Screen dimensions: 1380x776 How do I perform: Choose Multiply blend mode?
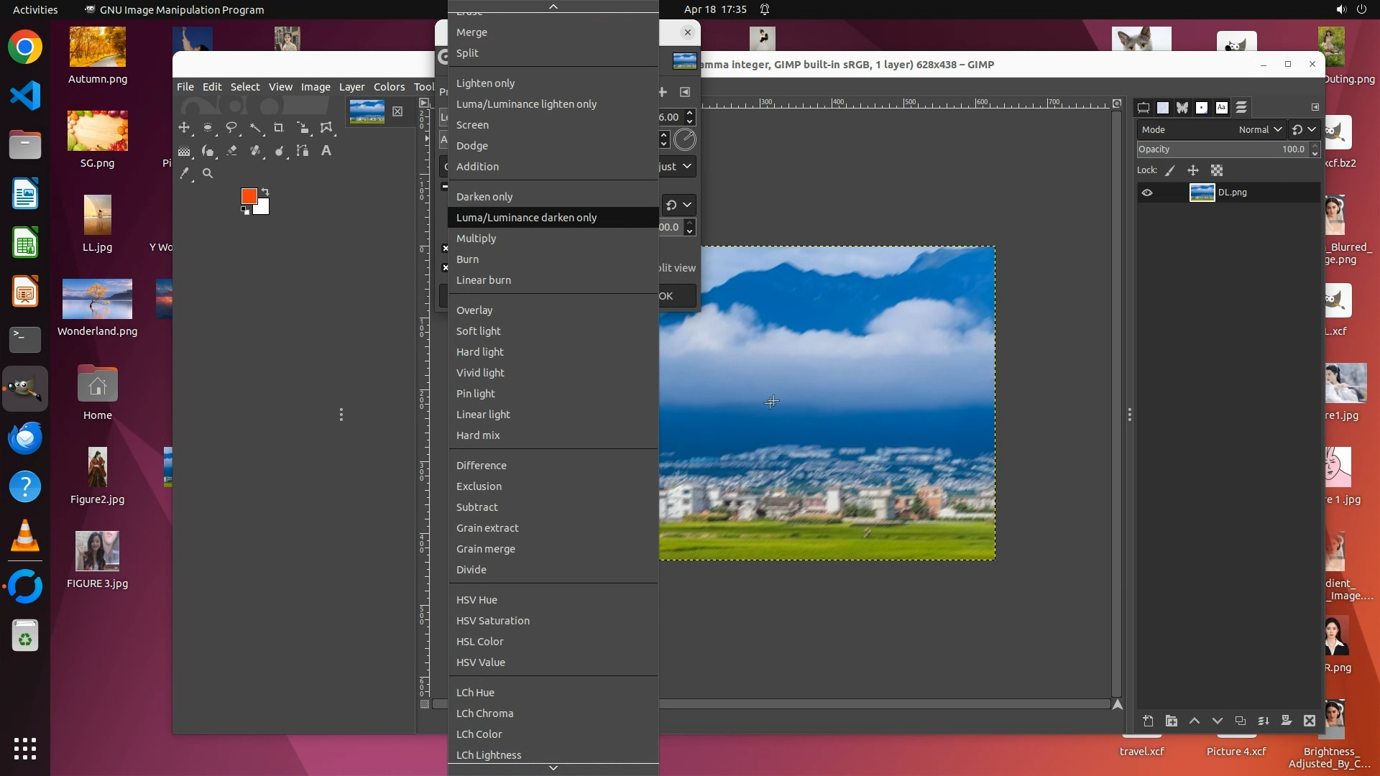point(476,239)
